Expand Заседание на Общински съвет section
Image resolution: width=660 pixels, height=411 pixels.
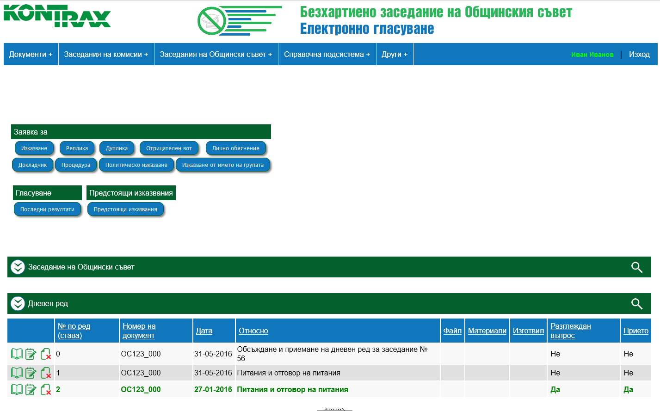(x=18, y=267)
